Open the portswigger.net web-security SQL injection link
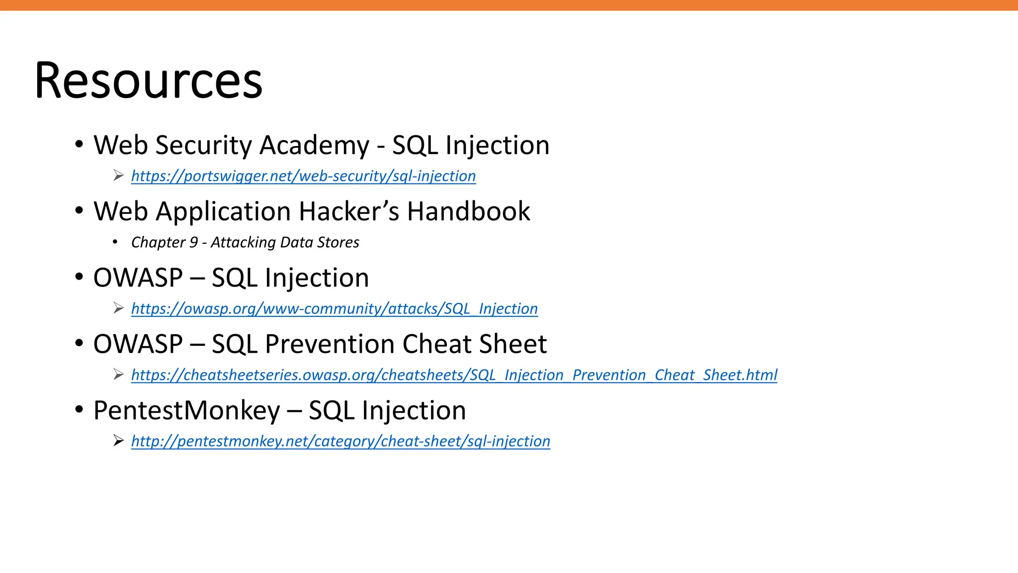This screenshot has width=1018, height=573. (303, 176)
